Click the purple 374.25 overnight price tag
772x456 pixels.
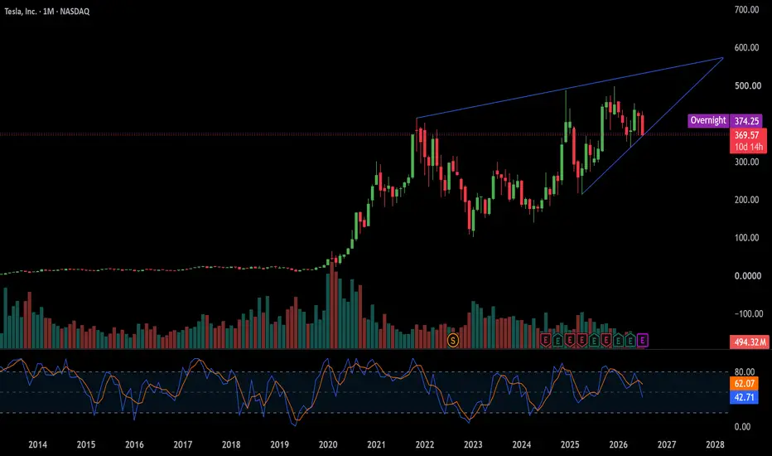tap(746, 121)
